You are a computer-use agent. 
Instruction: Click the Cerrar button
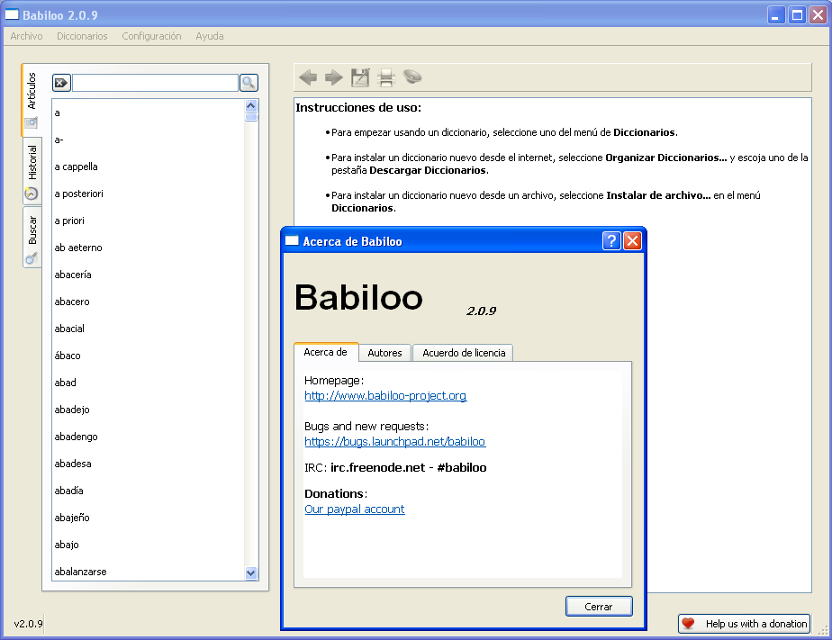pyautogui.click(x=599, y=607)
